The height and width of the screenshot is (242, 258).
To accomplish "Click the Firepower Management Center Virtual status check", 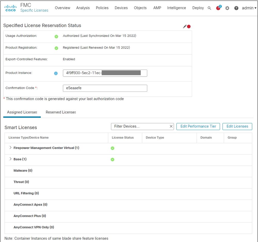I will [113, 148].
